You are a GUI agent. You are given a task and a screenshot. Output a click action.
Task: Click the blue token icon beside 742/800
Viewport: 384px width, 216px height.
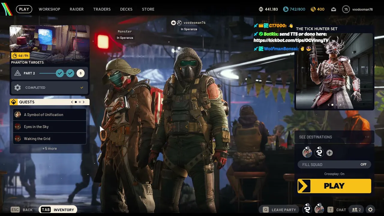[x=286, y=9]
